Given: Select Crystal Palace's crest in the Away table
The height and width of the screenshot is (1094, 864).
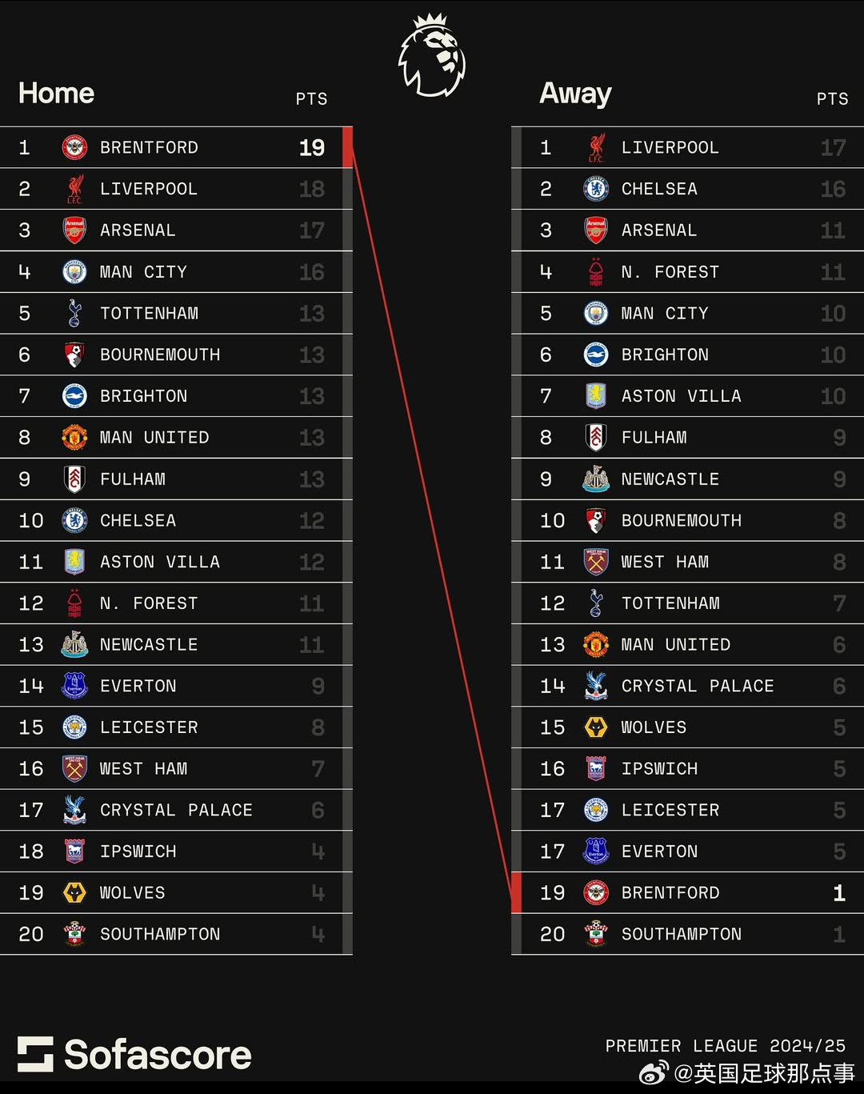Looking at the screenshot, I should tap(596, 686).
